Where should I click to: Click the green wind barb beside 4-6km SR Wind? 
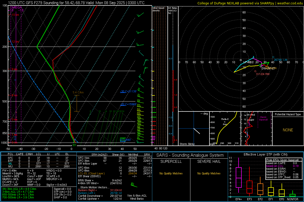(x=134, y=184)
